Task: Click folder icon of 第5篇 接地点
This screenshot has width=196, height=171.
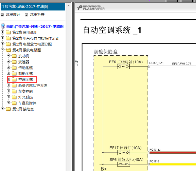Action: 8,109
